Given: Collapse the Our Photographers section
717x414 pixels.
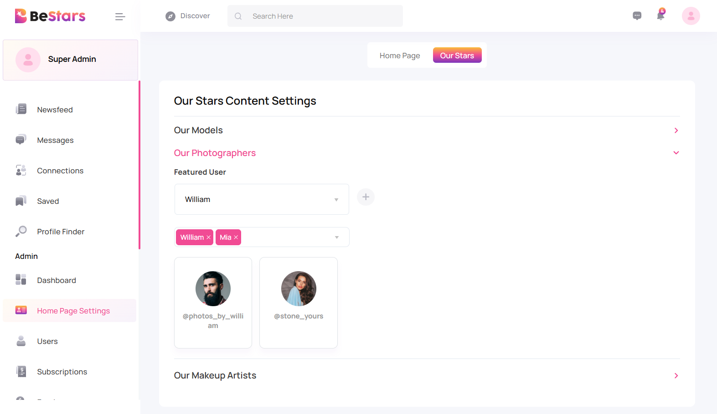Looking at the screenshot, I should pos(676,153).
